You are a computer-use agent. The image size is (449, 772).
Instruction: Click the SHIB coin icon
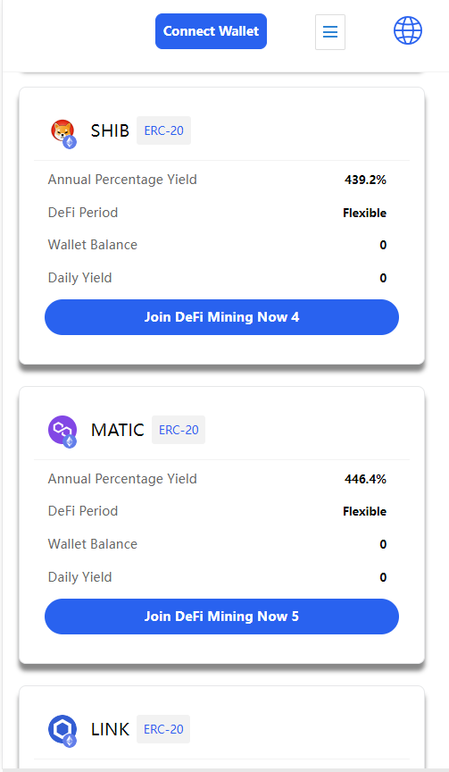pyautogui.click(x=63, y=133)
